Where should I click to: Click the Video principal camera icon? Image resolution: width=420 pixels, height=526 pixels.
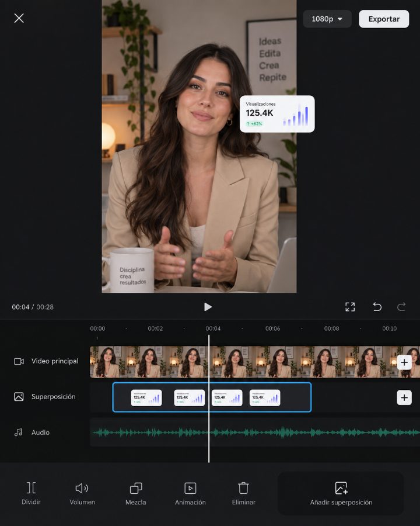(19, 361)
